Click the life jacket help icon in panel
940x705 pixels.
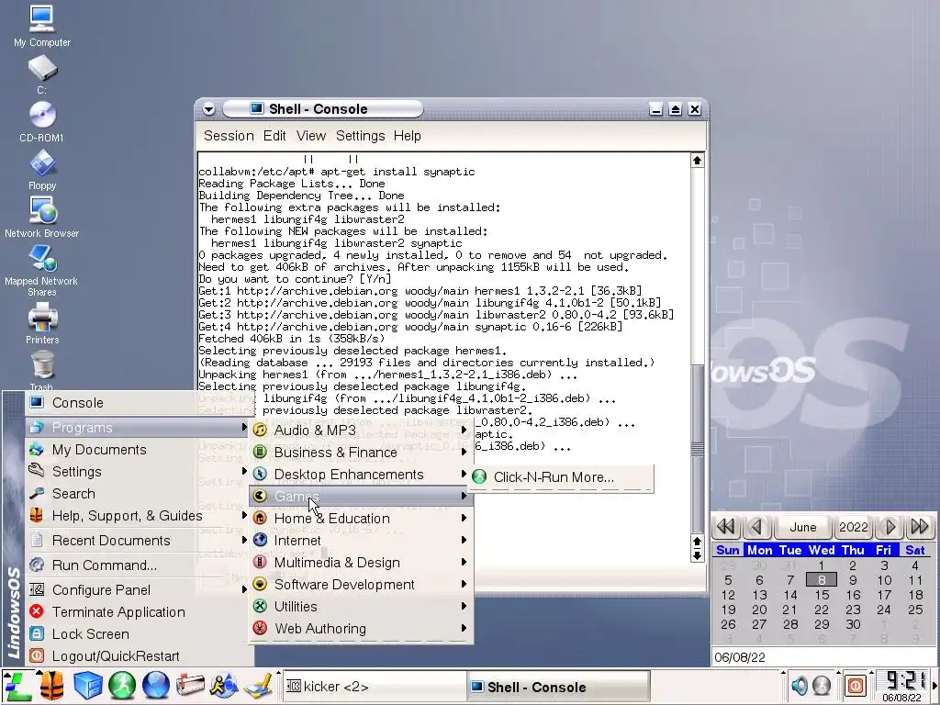click(52, 686)
